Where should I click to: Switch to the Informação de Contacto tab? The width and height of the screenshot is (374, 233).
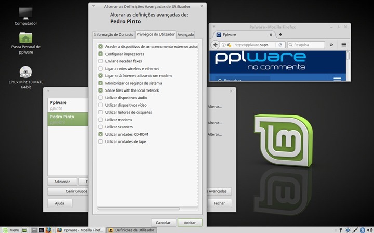point(114,35)
